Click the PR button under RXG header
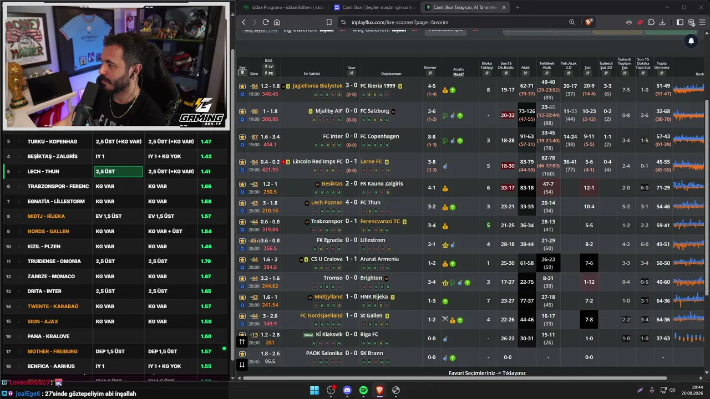The image size is (710, 399). 269,73
